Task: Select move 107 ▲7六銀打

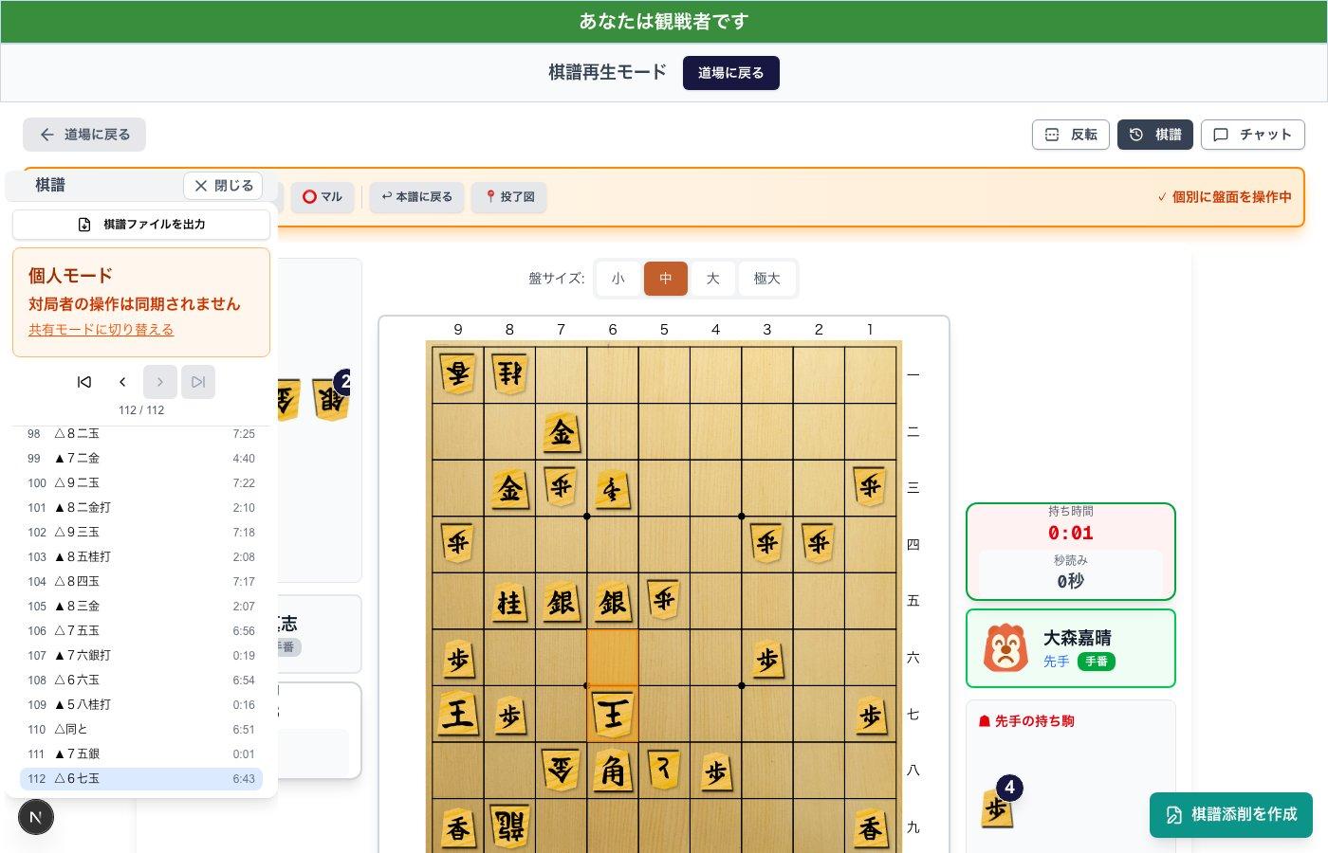Action: coord(141,656)
